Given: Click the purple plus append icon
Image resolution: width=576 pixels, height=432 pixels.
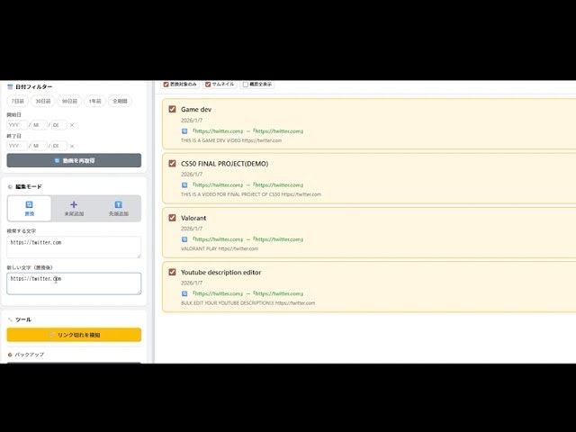Looking at the screenshot, I should pyautogui.click(x=74, y=204).
